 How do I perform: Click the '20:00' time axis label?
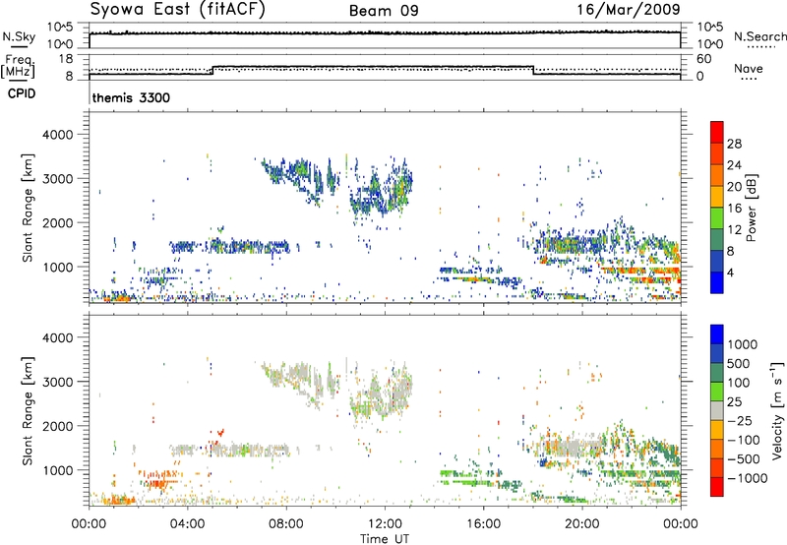pos(582,524)
